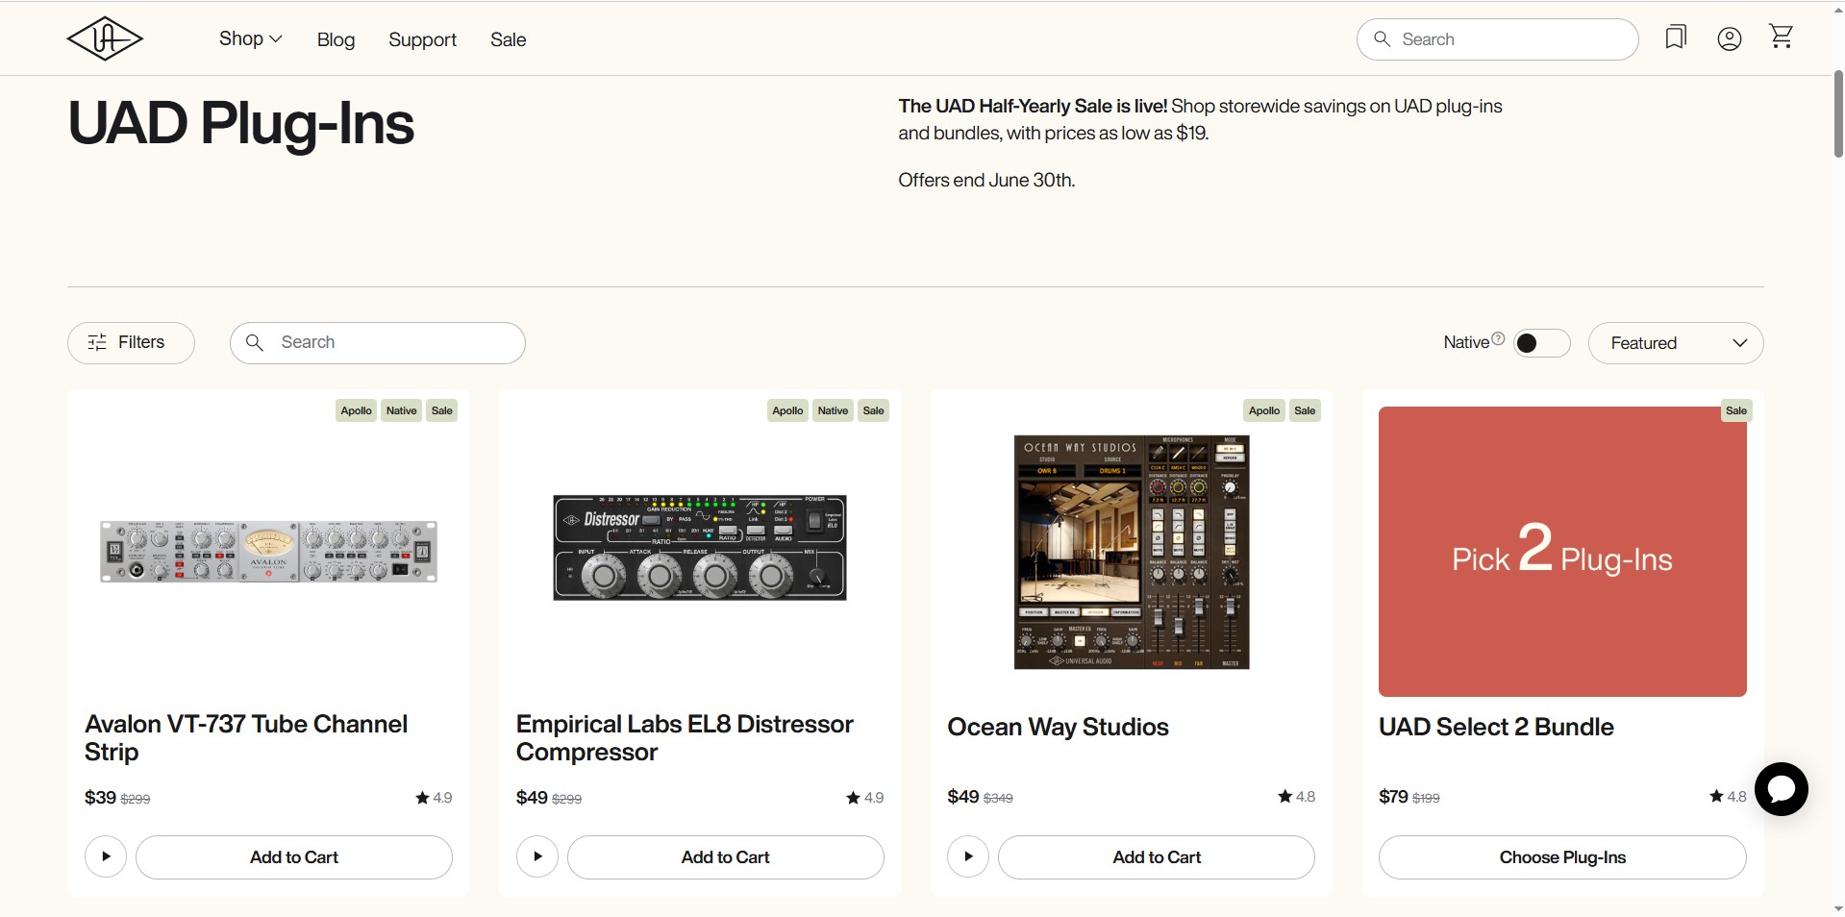Add Ocean Way Studios to cart

pos(1156,857)
